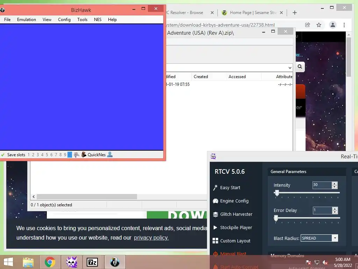358x269 pixels.
Task: Open File Explorer from the taskbar
Action: click(28, 262)
